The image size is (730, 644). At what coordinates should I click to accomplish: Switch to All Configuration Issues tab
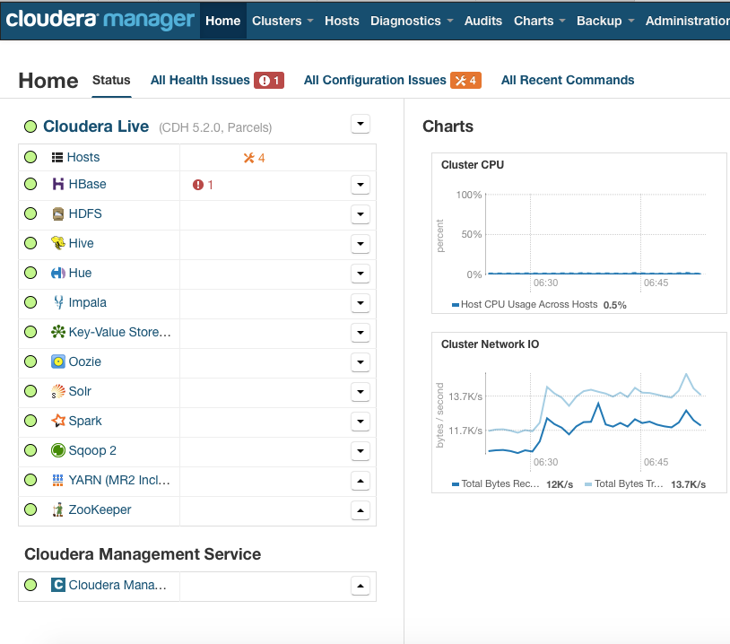tap(375, 80)
